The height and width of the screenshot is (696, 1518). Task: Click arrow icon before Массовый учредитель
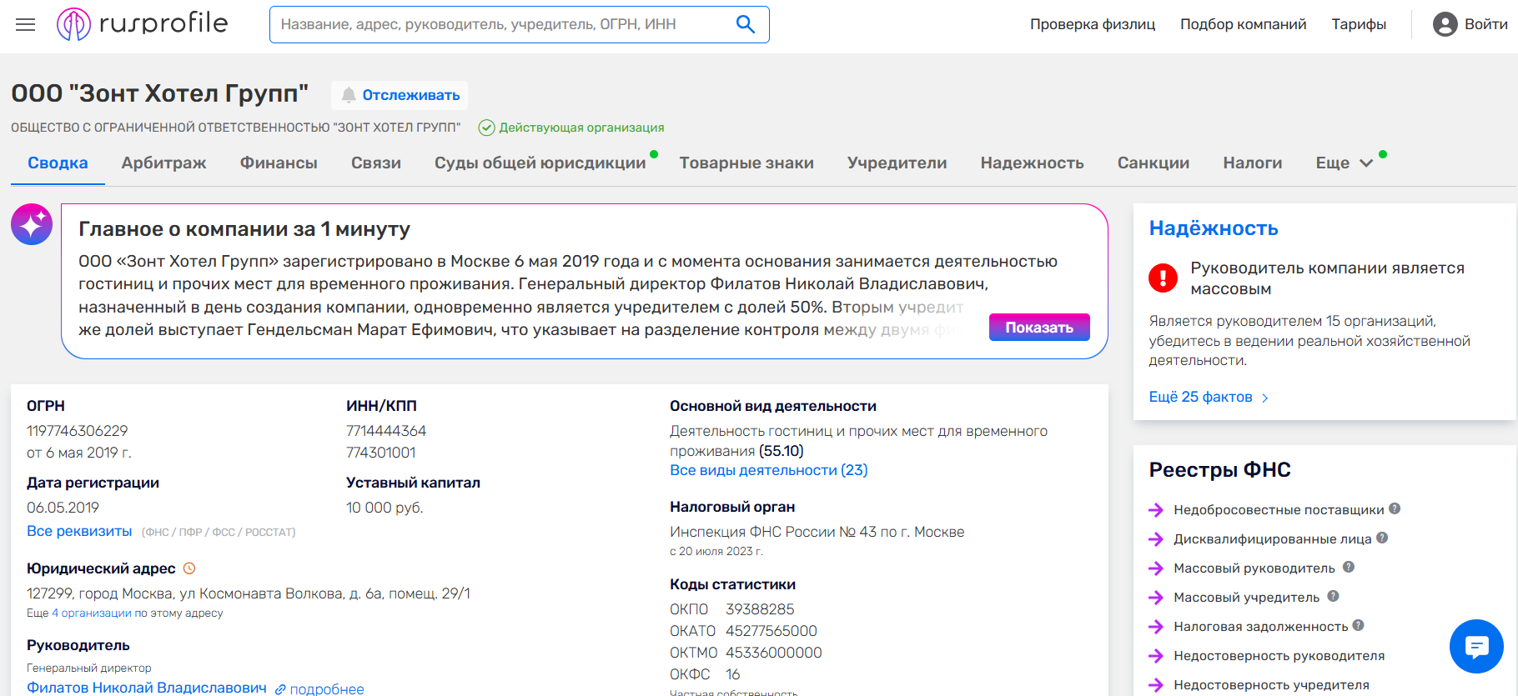click(1156, 598)
